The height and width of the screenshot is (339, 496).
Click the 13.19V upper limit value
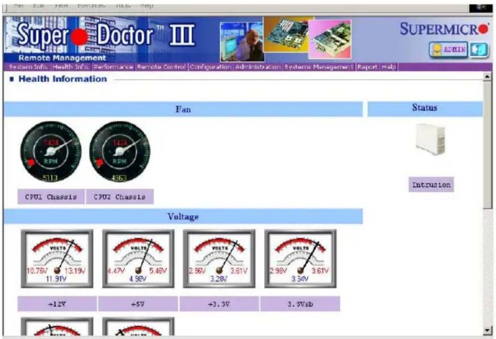pos(75,271)
